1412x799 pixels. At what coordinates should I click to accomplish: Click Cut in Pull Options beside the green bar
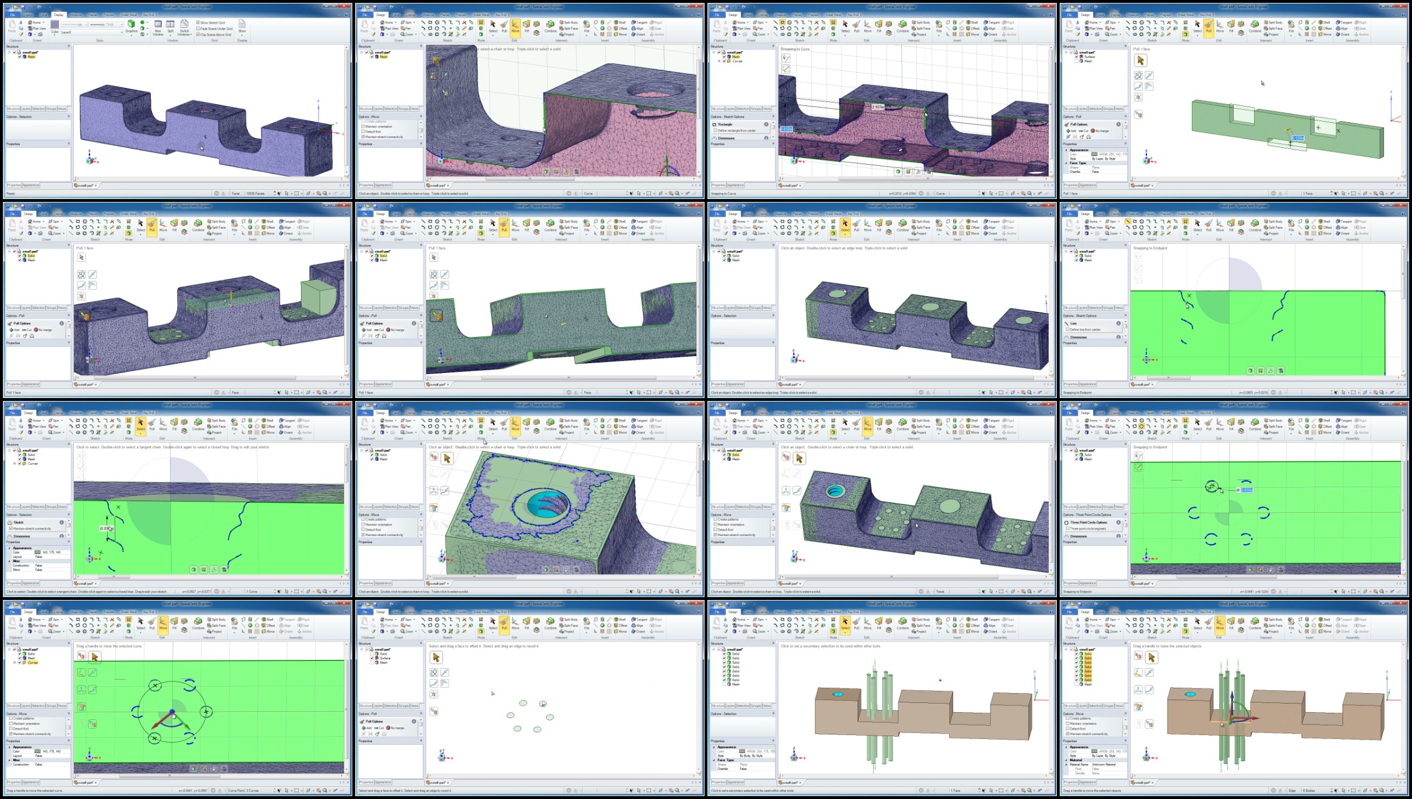point(1084,131)
